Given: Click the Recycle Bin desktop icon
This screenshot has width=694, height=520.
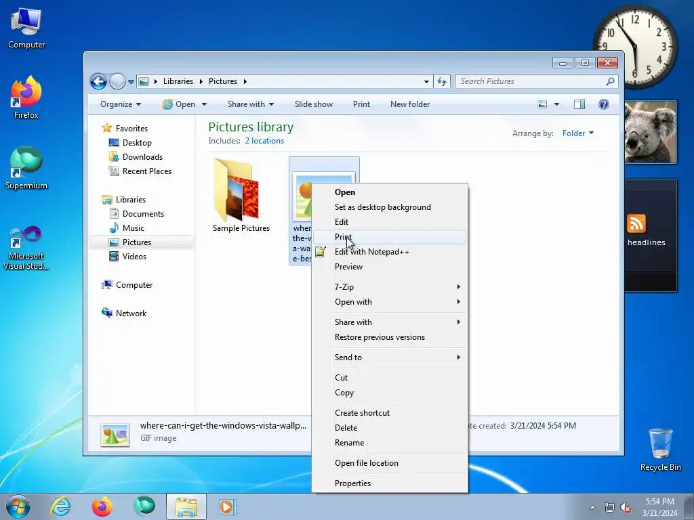Looking at the screenshot, I should pyautogui.click(x=660, y=450).
